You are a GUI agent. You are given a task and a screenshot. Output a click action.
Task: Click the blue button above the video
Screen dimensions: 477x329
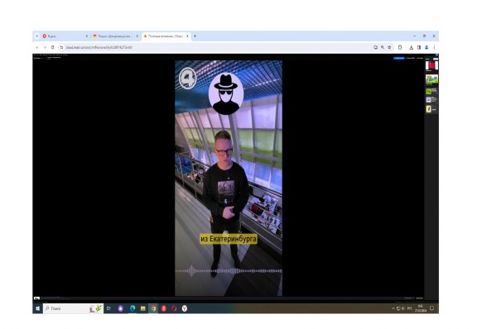tap(399, 58)
